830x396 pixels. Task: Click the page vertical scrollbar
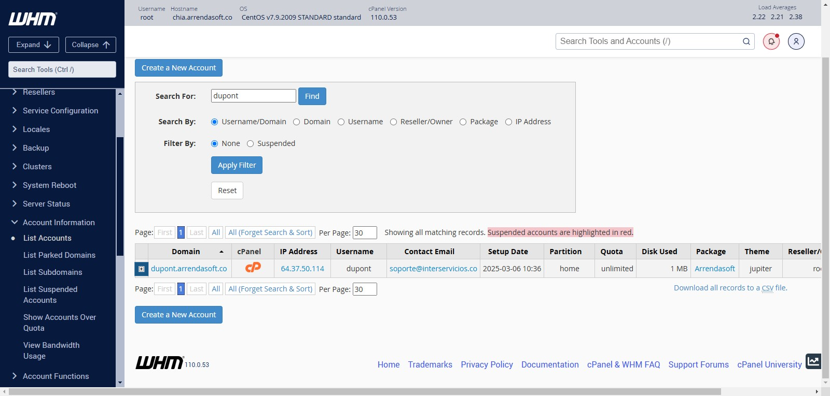[x=825, y=217]
